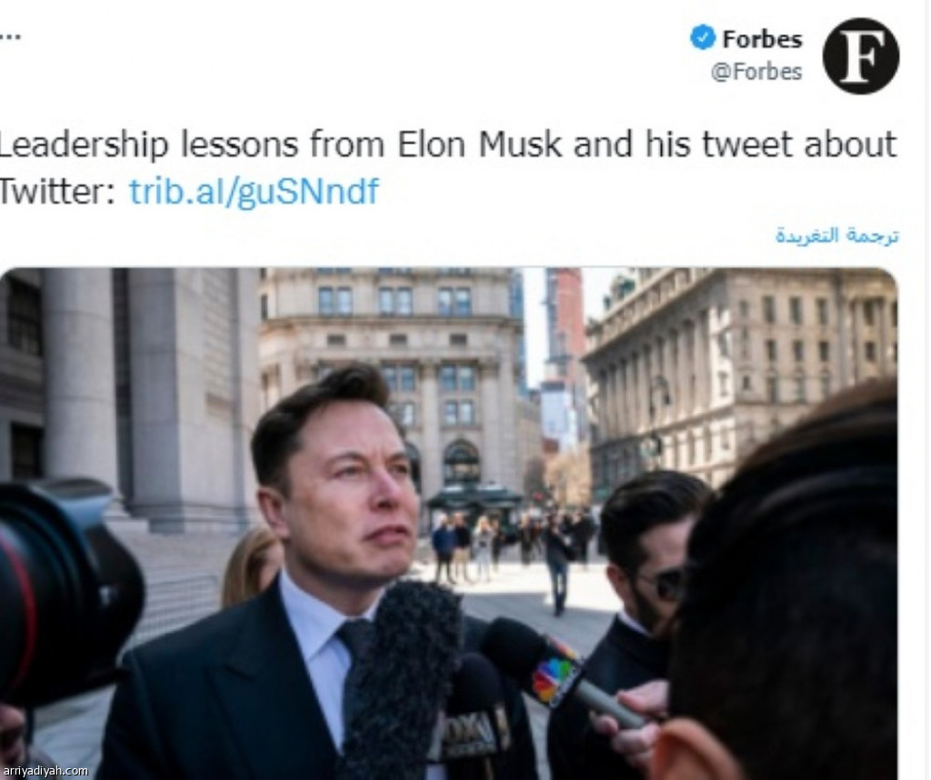Click the arched building entrance in background

(x=461, y=461)
